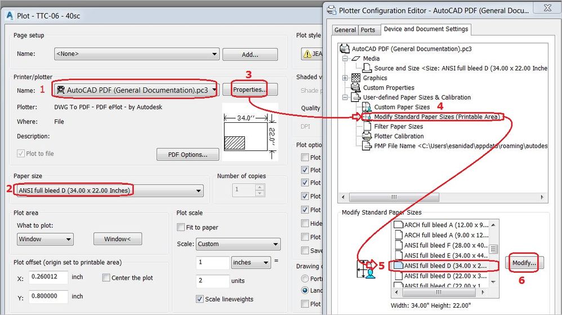Click the paper sizes list vertical scrollbar
This screenshot has width=562, height=315.
[493, 254]
